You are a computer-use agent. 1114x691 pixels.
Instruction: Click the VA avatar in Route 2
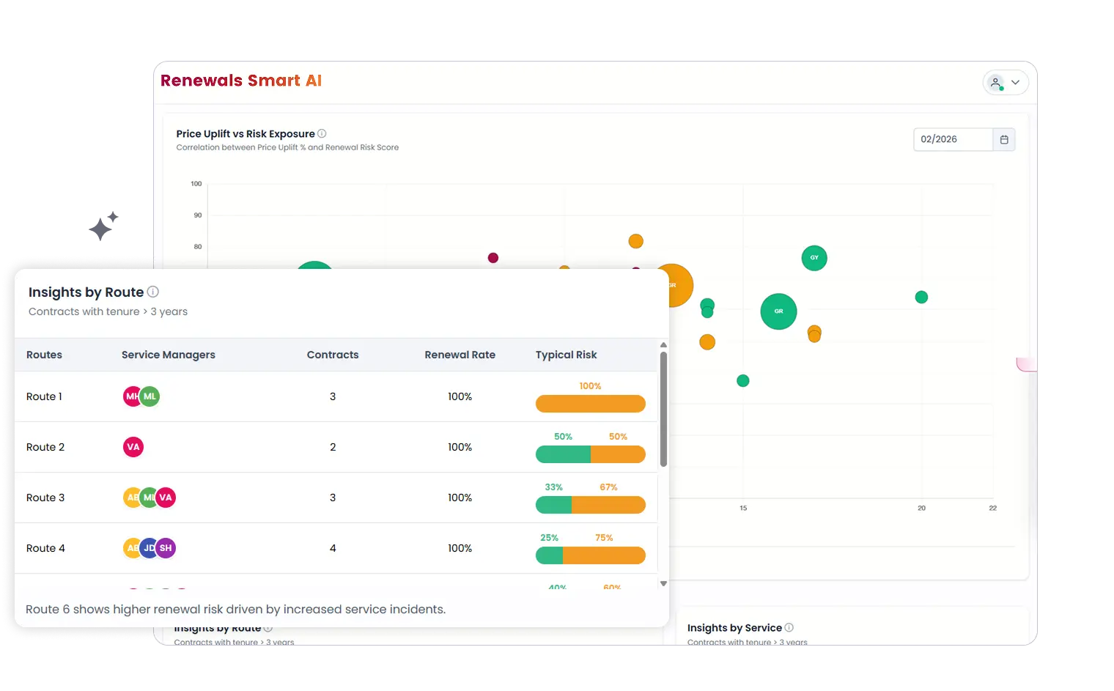click(133, 447)
